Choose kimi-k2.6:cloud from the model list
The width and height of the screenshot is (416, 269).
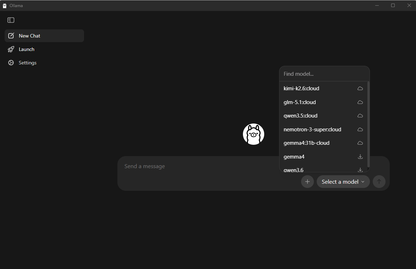tap(323, 88)
